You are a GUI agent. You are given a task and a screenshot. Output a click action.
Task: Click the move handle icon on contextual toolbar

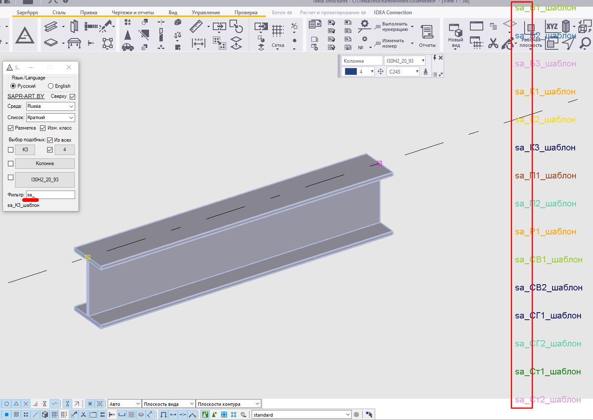click(x=381, y=72)
